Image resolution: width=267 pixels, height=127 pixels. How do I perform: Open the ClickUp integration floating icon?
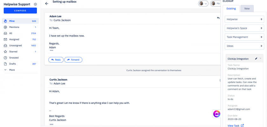216,114
